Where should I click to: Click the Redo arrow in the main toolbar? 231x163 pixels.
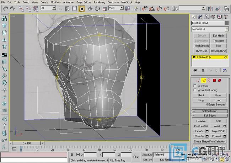13,9
